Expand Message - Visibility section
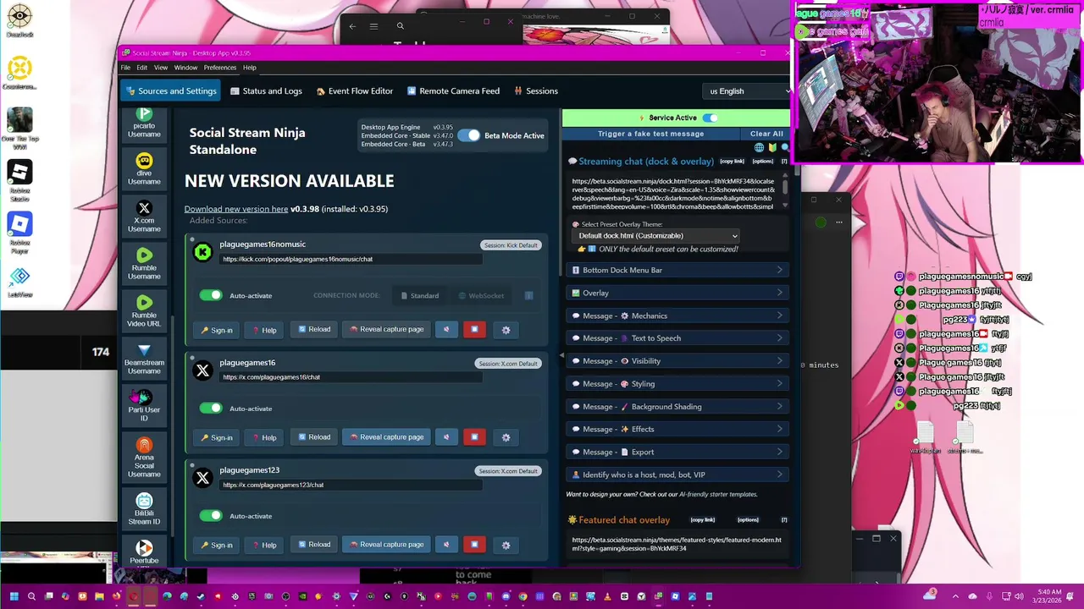The height and width of the screenshot is (609, 1084). tap(677, 361)
